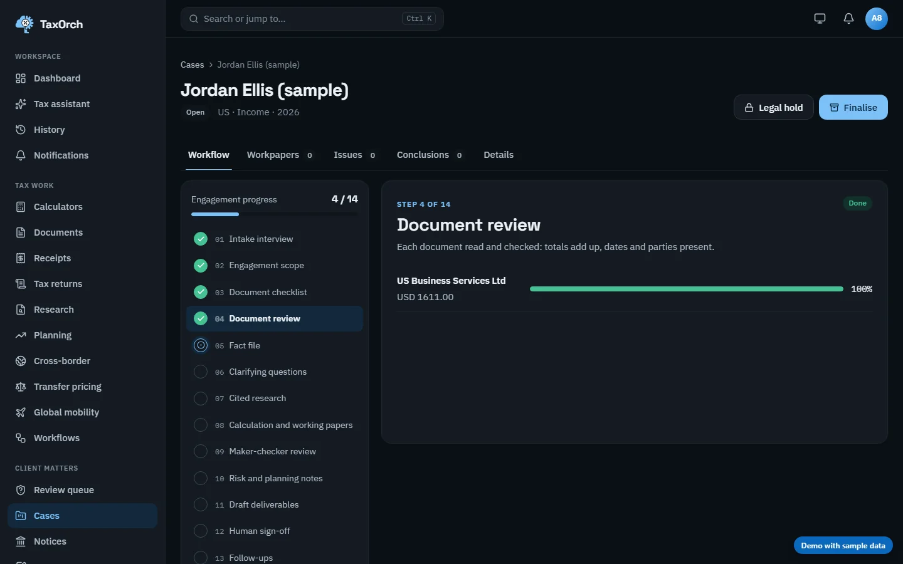Click the Cross-border globe icon
Viewport: 903px width, 564px height.
[x=21, y=361]
